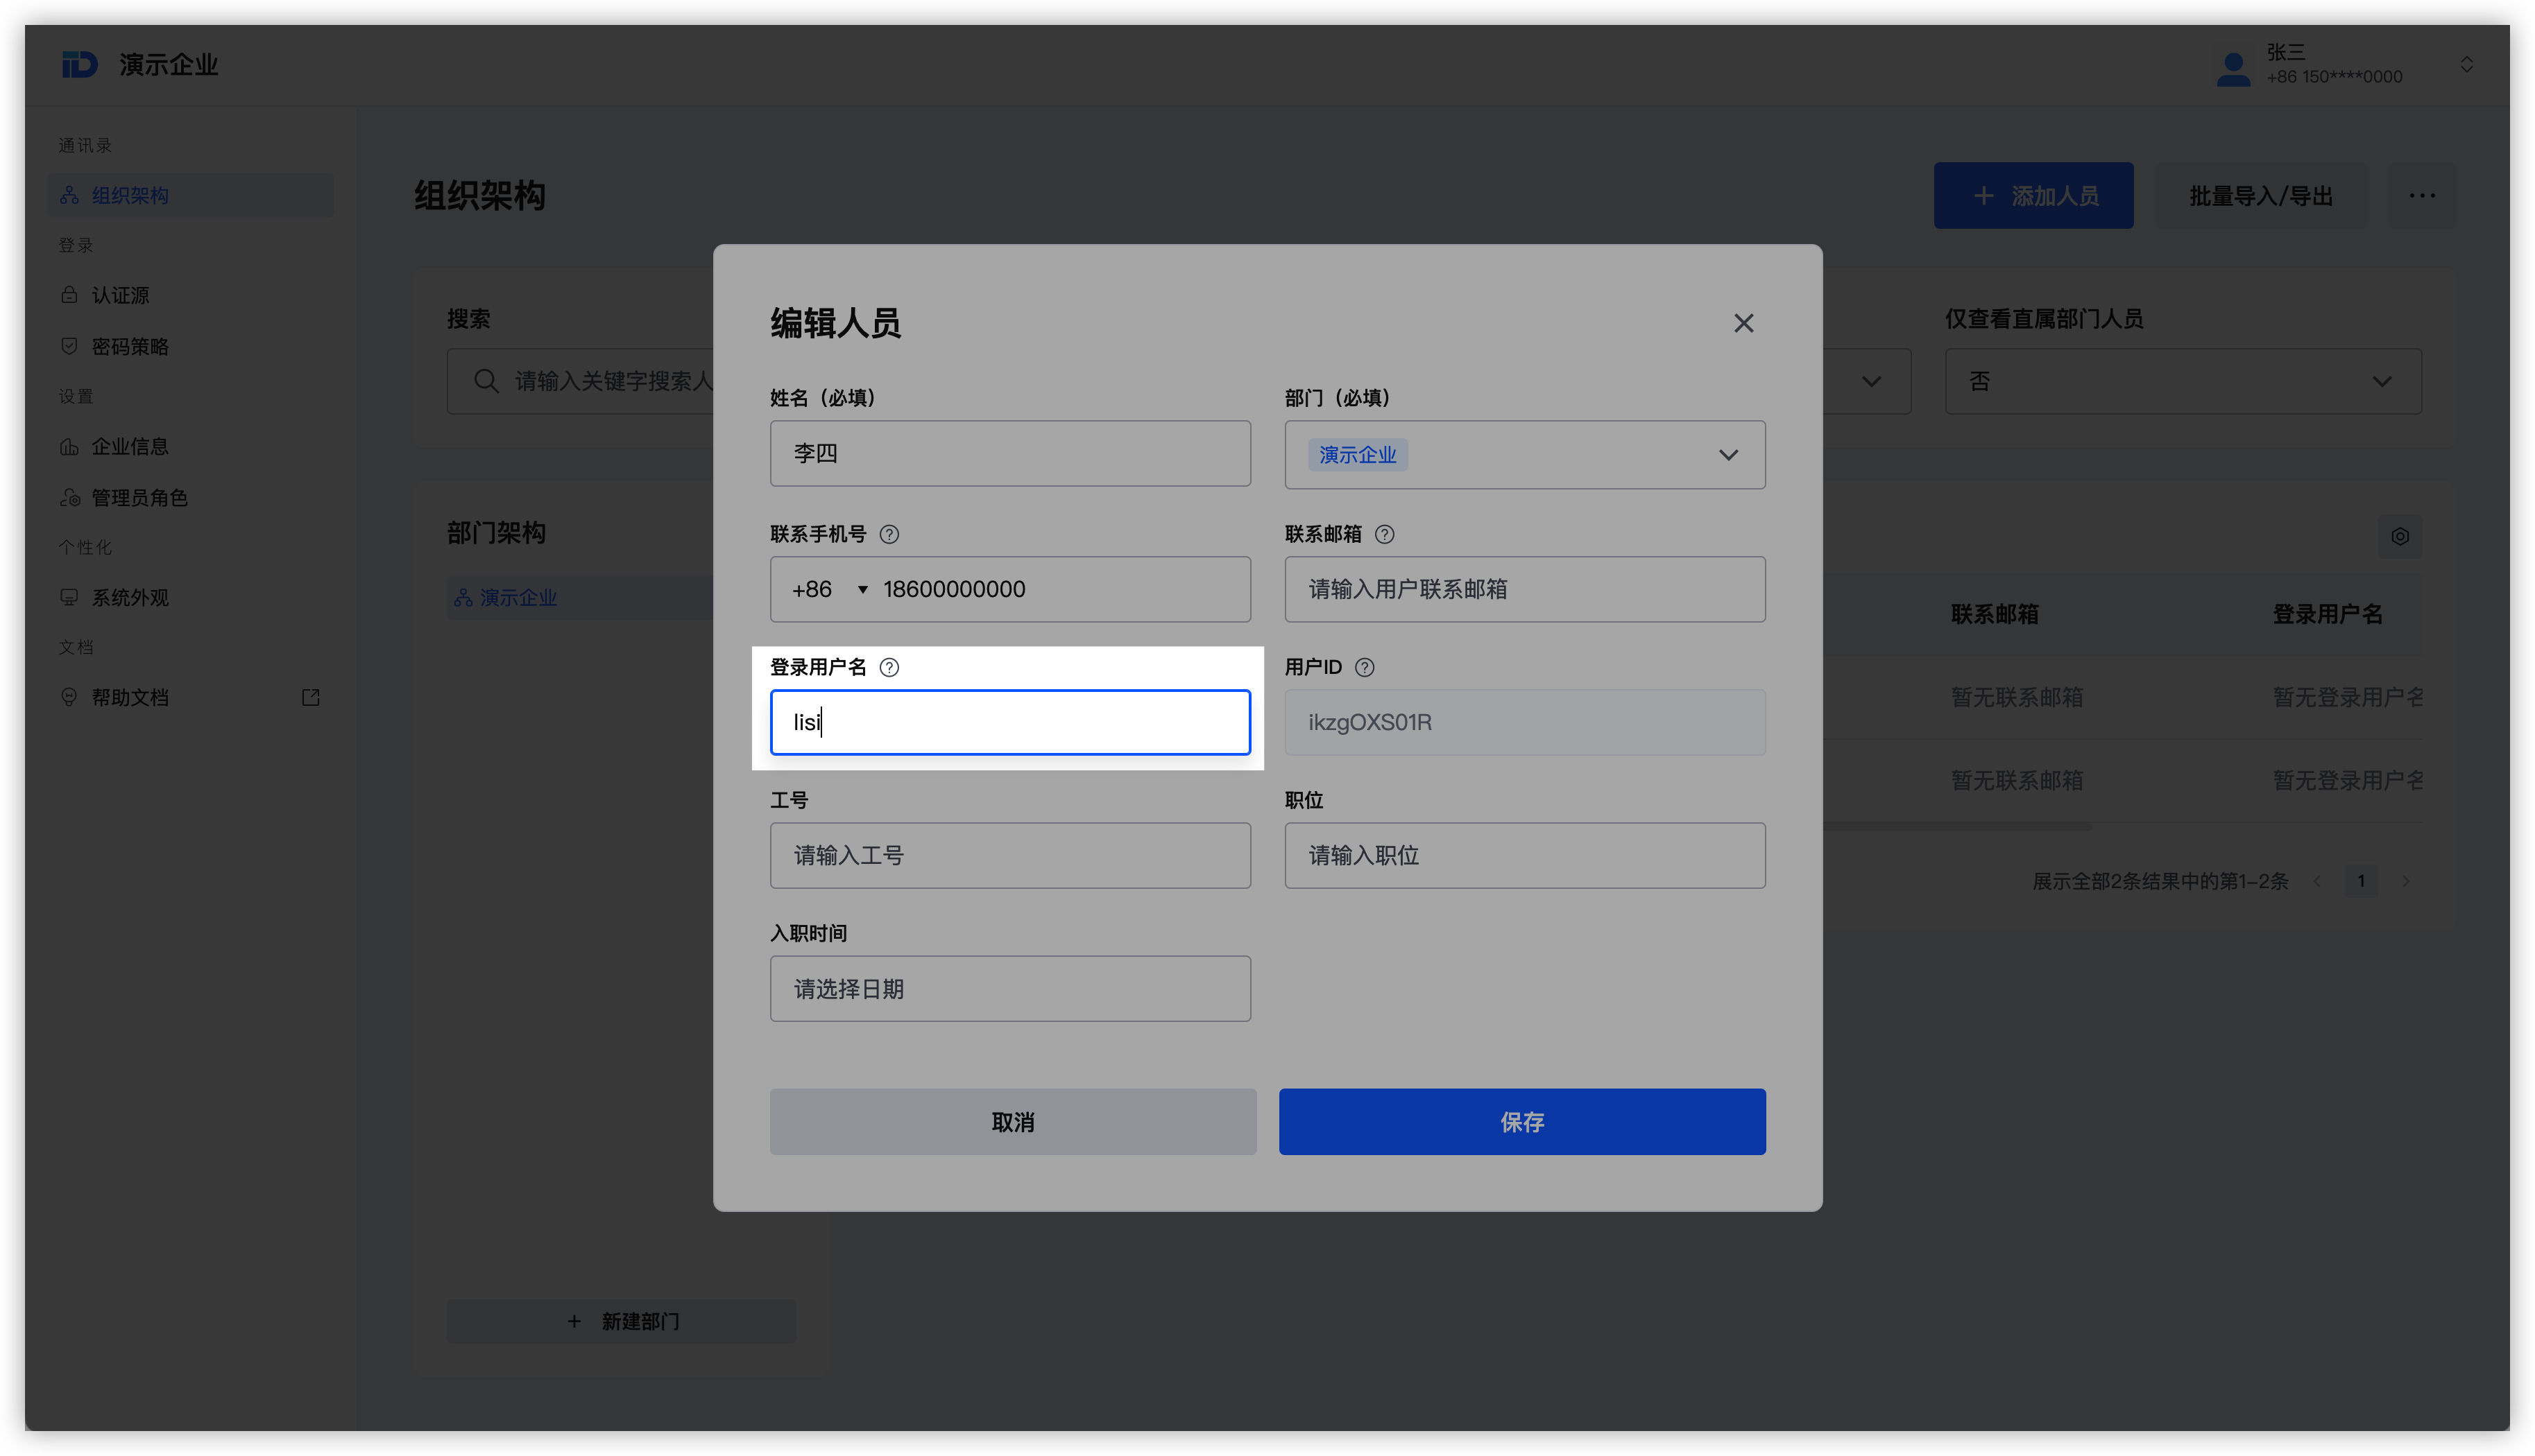Click the search magnifier icon

pos(486,381)
